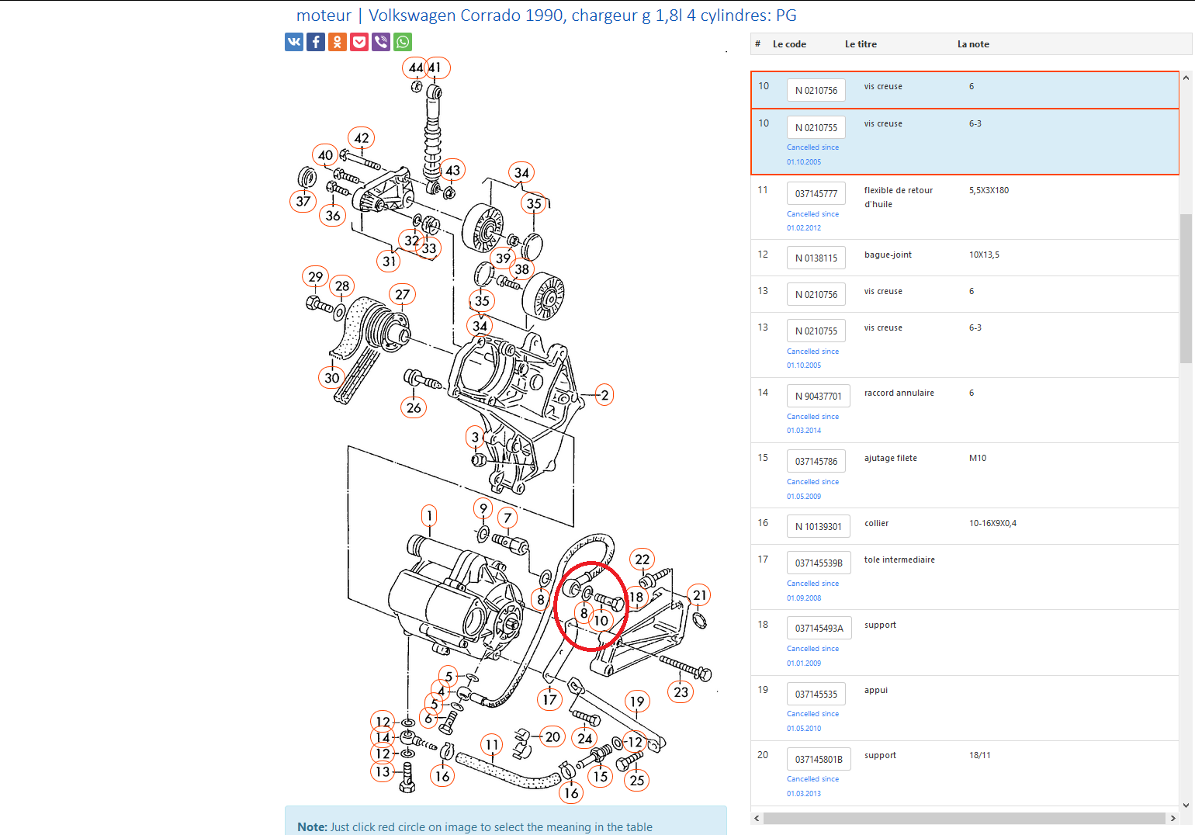Select diagram callout circle 21
Image resolution: width=1195 pixels, height=835 pixels.
pyautogui.click(x=699, y=595)
